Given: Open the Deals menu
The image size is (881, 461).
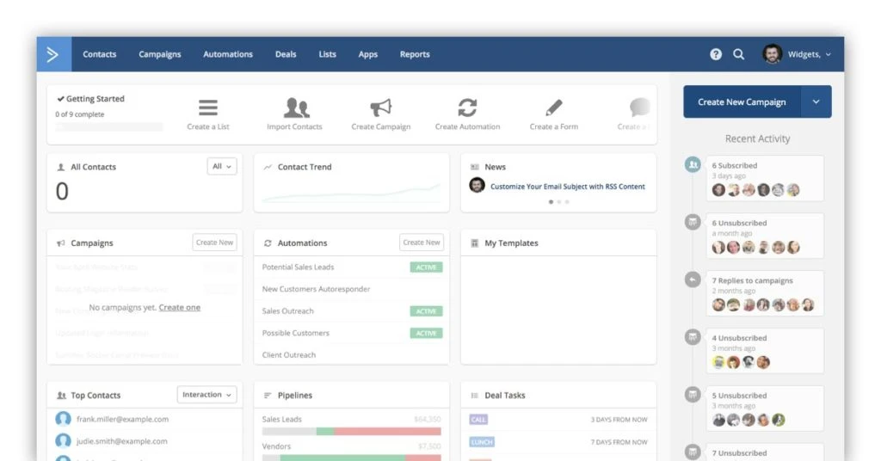Looking at the screenshot, I should (x=286, y=54).
